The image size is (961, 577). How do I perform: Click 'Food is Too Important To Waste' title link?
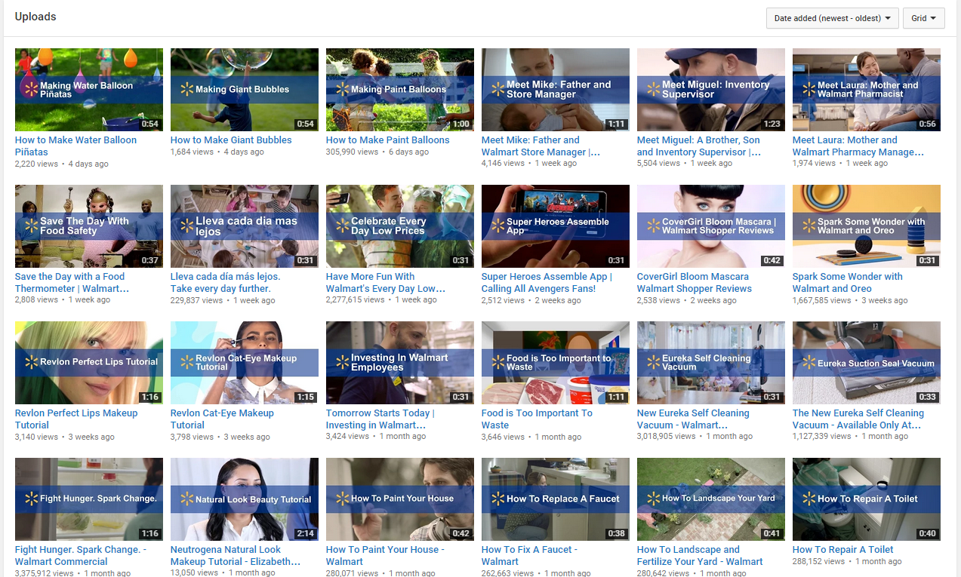click(537, 419)
